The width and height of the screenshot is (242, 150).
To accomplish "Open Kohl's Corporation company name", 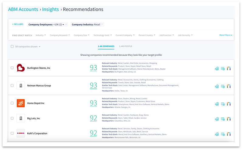I will click(x=37, y=133).
